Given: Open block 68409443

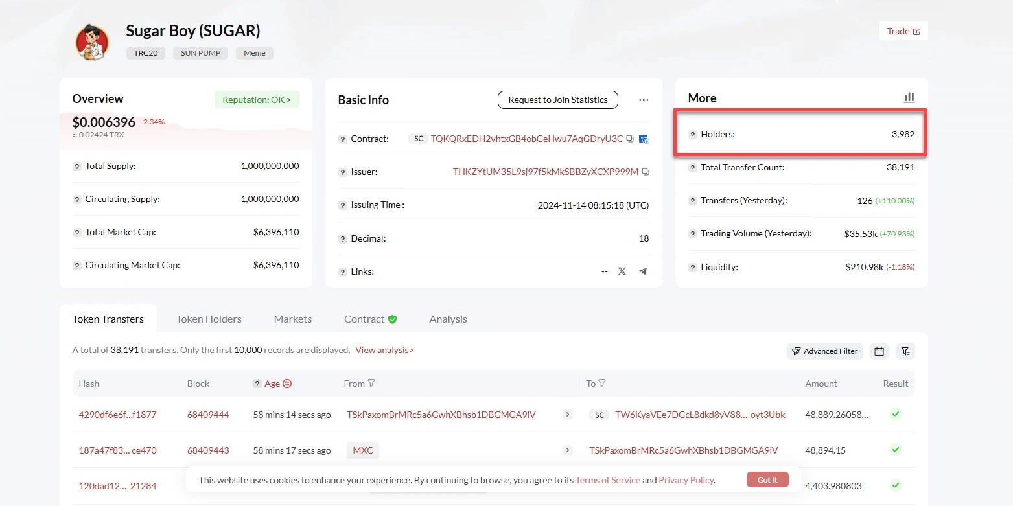Looking at the screenshot, I should pos(208,450).
